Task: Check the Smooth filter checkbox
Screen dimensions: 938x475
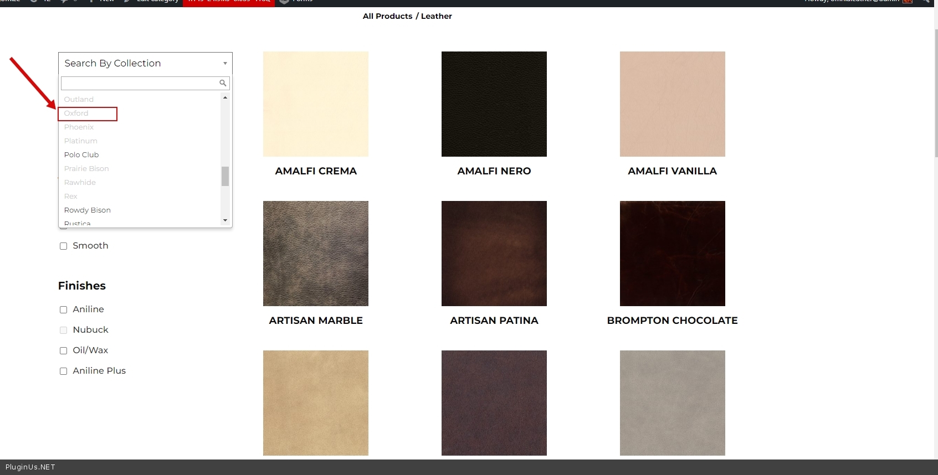Action: coord(63,246)
